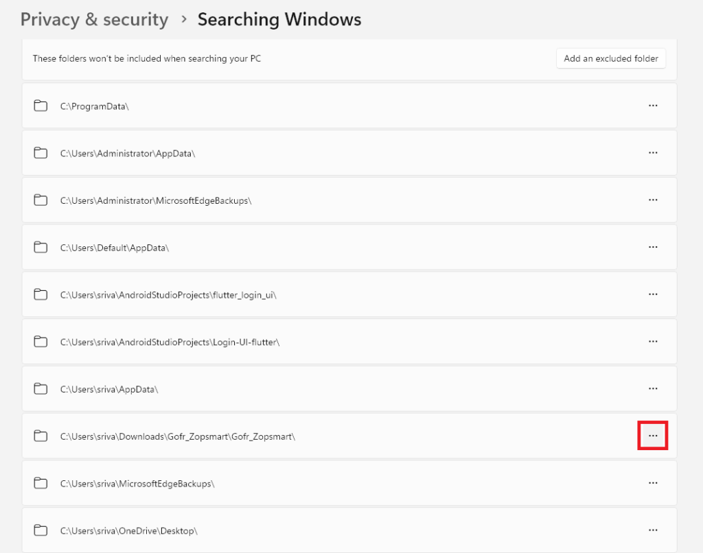703x553 pixels.
Task: Open more options for flutter_login_ui folder
Action: click(653, 294)
